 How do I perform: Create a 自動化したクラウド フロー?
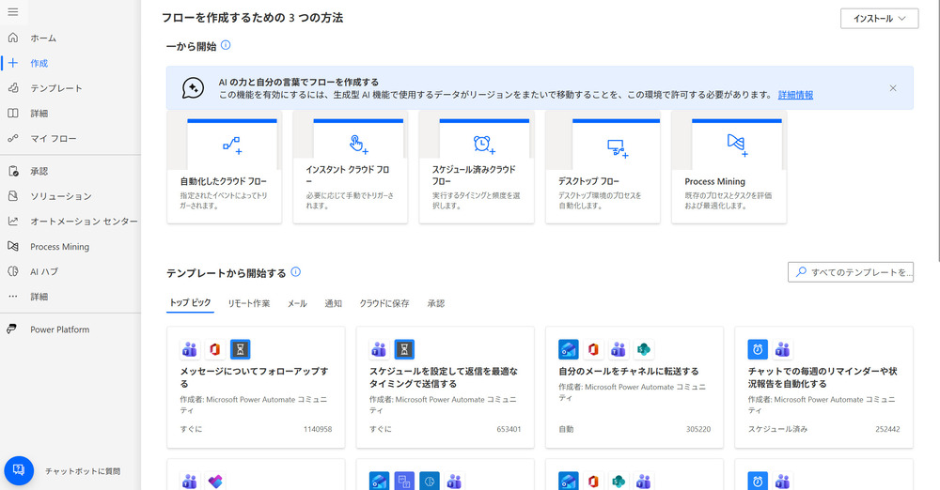225,167
